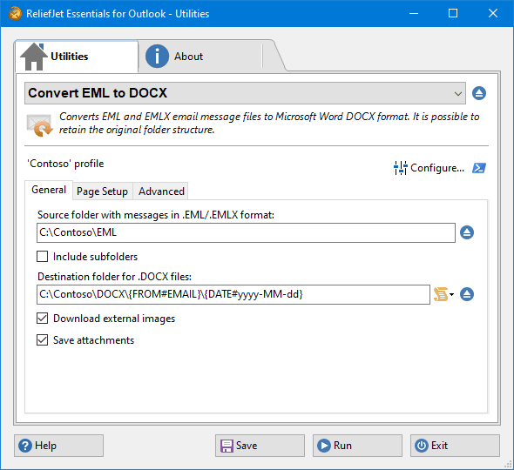Click the source folder path field

tap(246, 232)
